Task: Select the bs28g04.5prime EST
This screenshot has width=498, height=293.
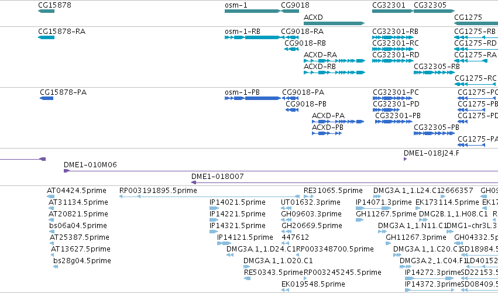Action: click(x=83, y=261)
